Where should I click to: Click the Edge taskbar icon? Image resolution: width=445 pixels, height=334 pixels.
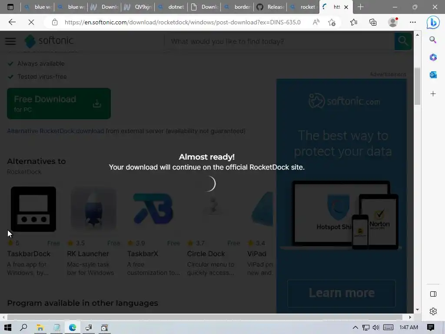(73, 328)
